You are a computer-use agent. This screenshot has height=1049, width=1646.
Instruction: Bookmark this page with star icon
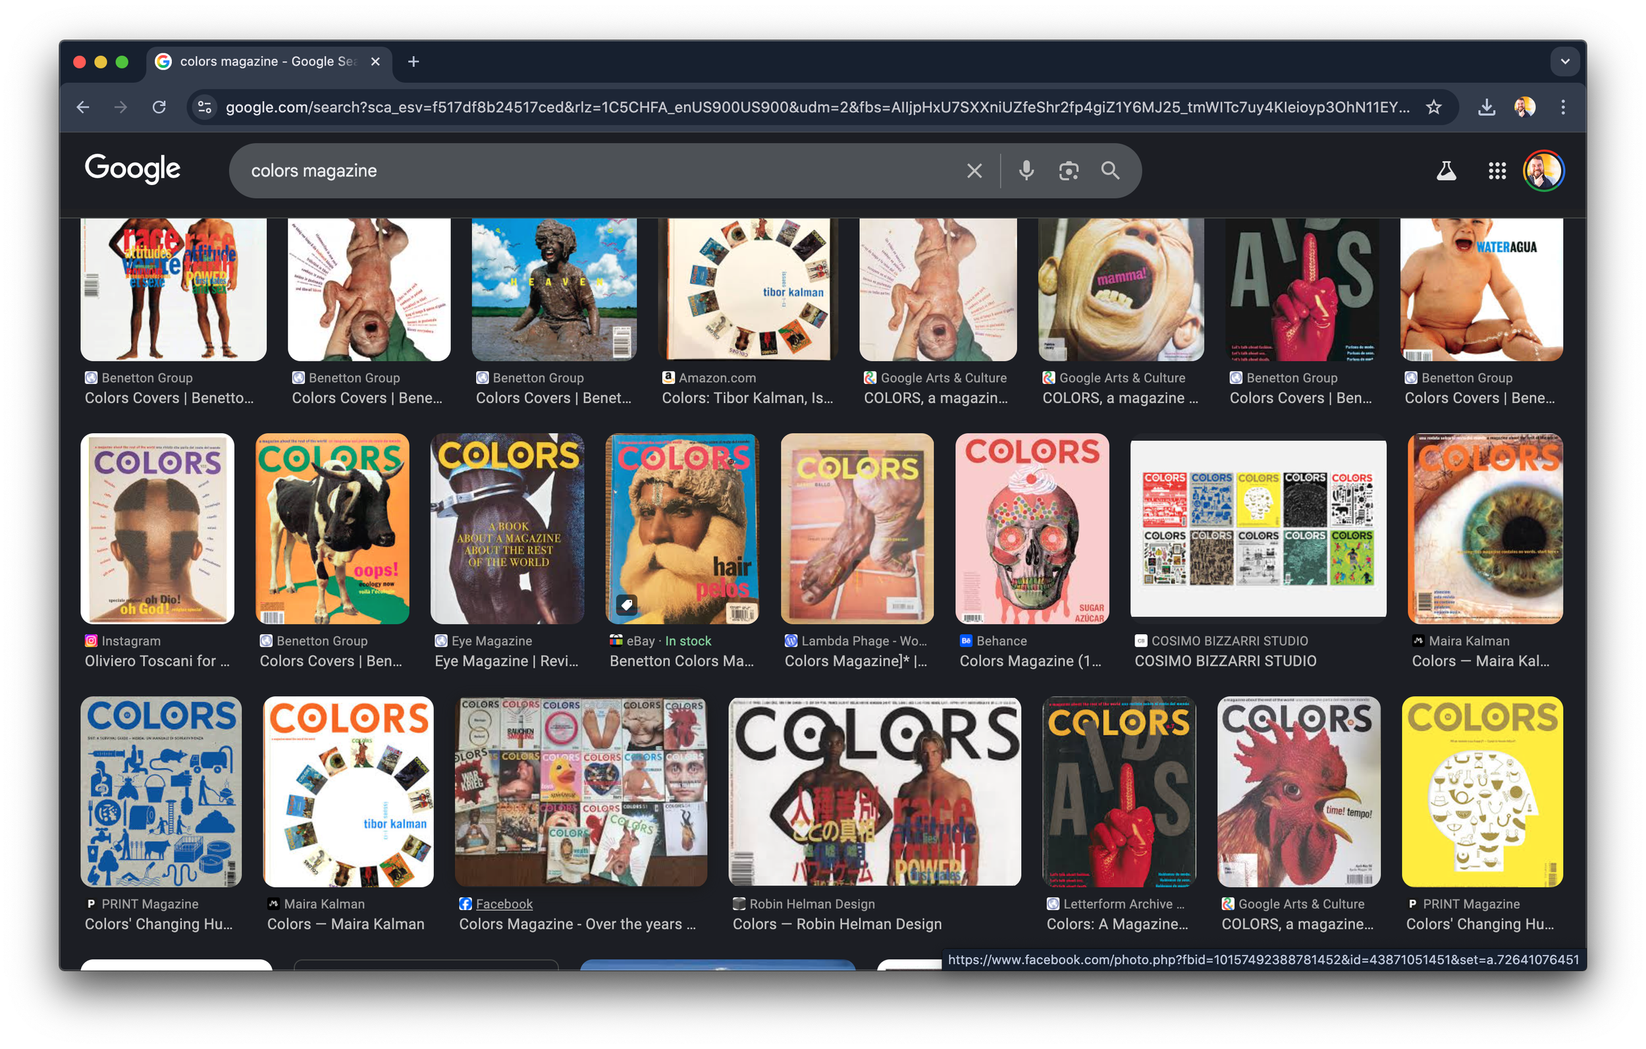(x=1433, y=107)
